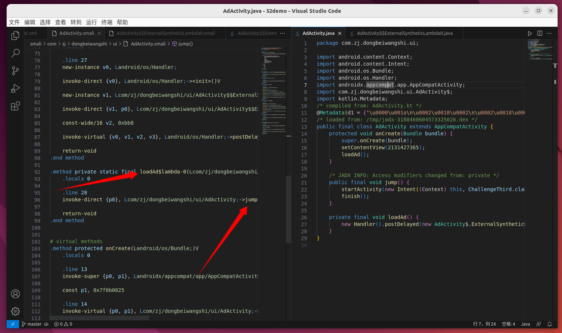Click the AdActivity.smali breadcrumb segment

pyautogui.click(x=145, y=44)
